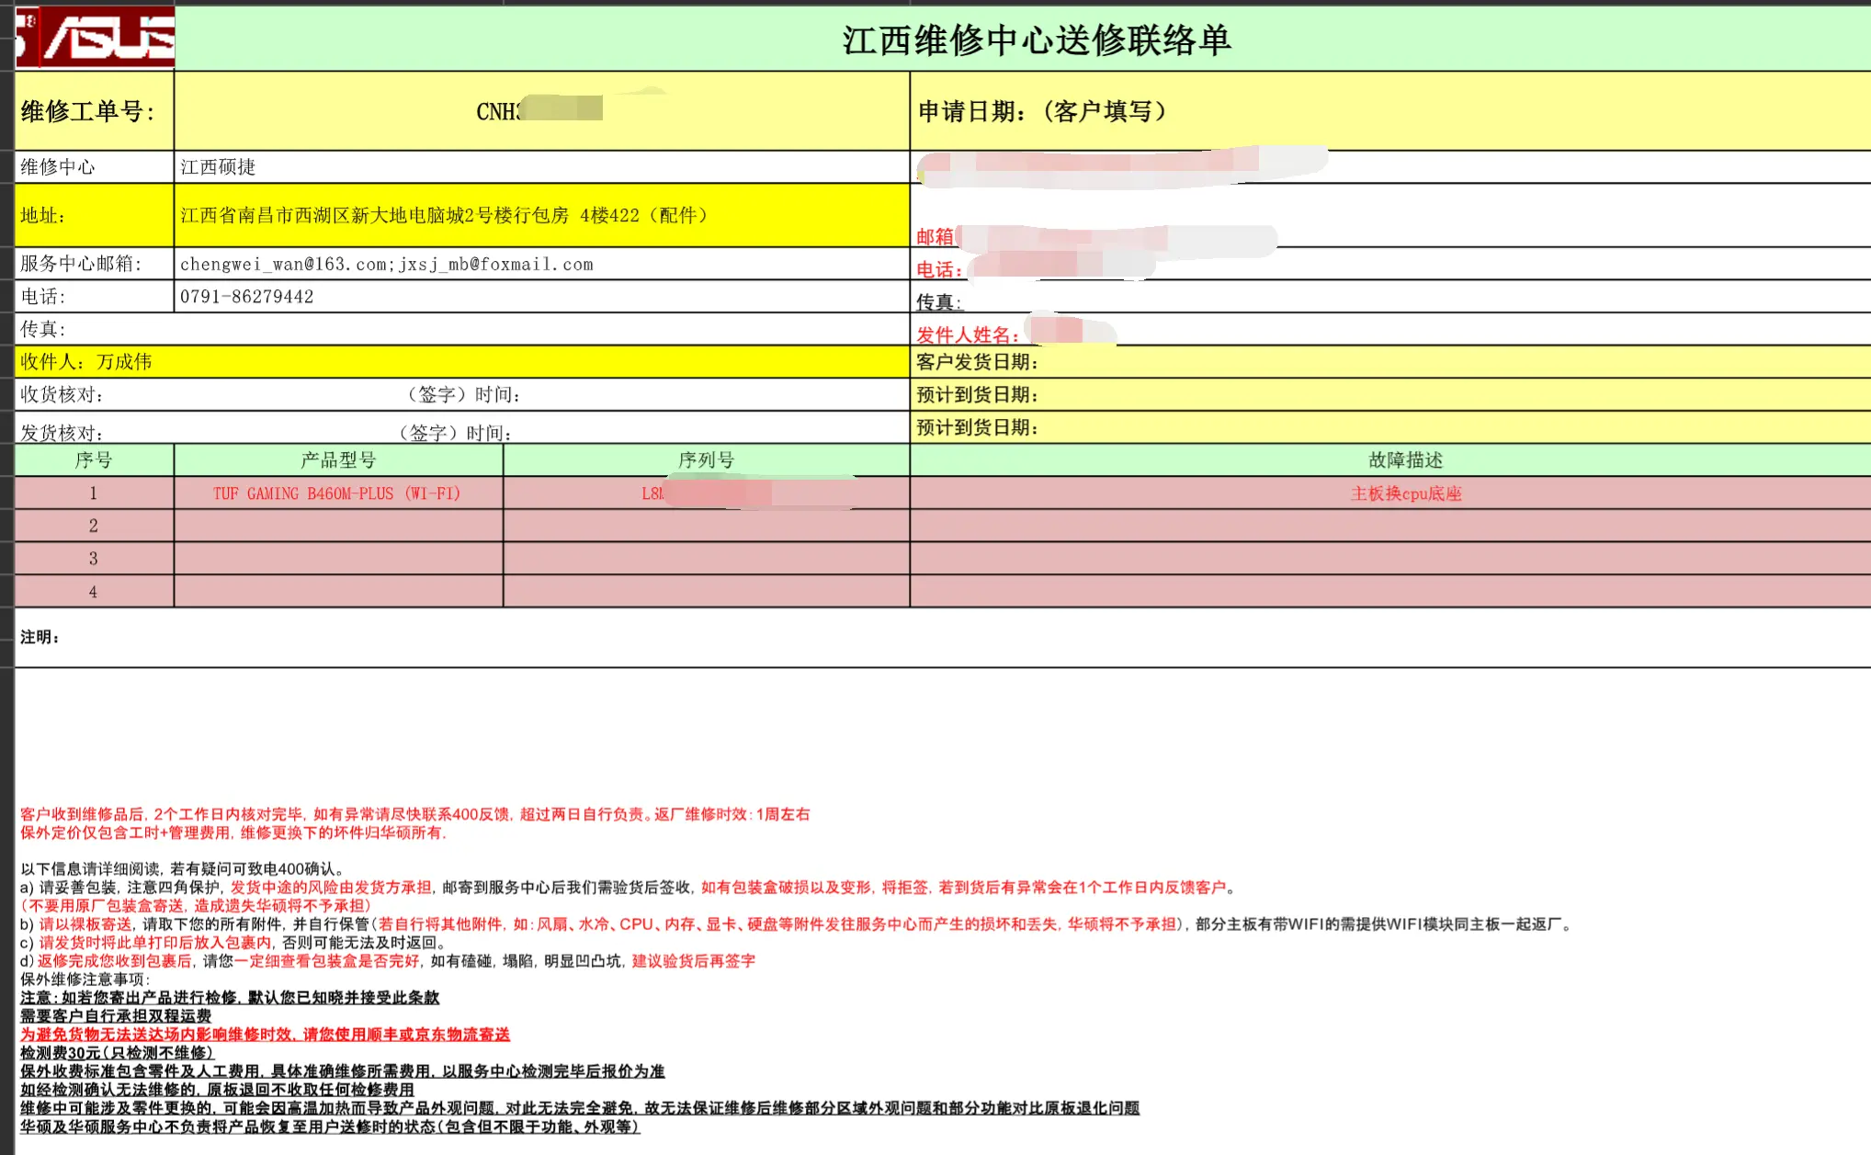The image size is (1871, 1155).
Task: Click note d) about 返修完成您收到包裹后
Action: click(x=388, y=961)
